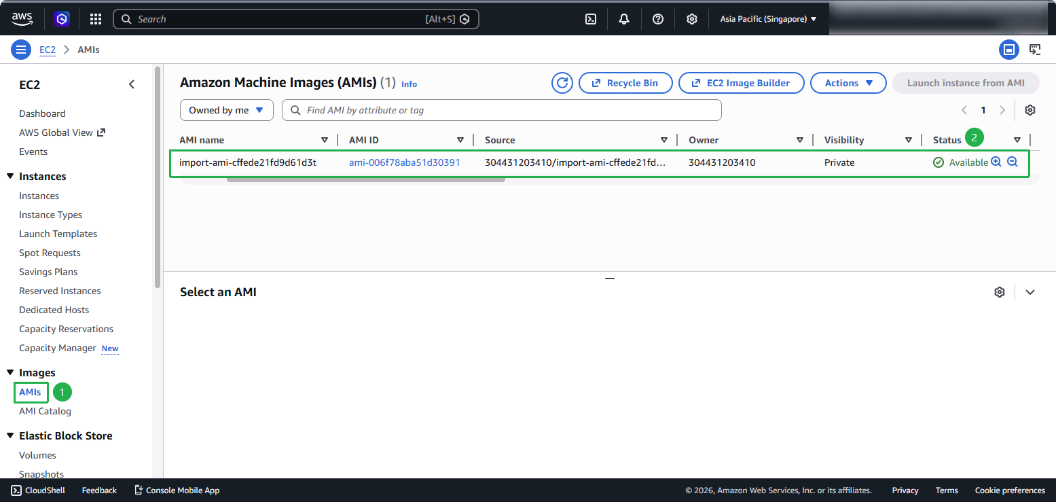Open the Asia Pacific (Singapore) region dropdown

[768, 19]
